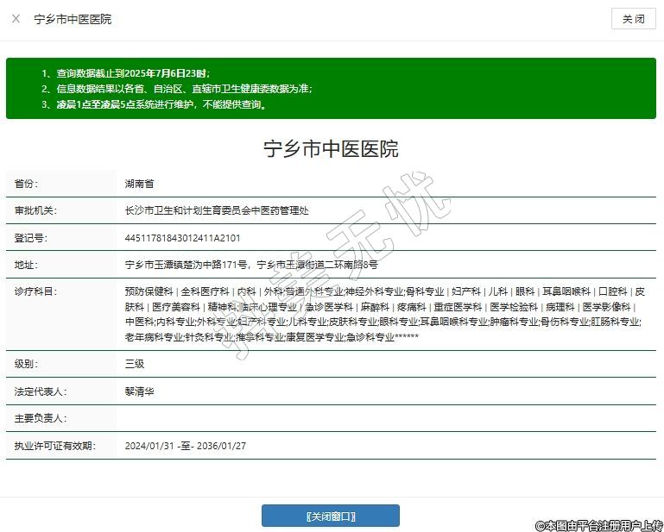Click the notice line about 凌晨 system maintenance
The height and width of the screenshot is (532, 664).
click(x=153, y=104)
